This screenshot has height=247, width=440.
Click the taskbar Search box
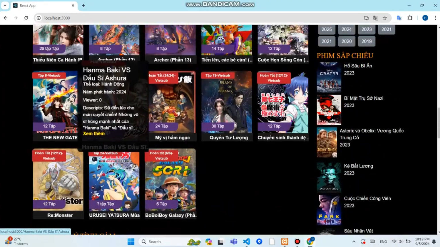tap(169, 242)
